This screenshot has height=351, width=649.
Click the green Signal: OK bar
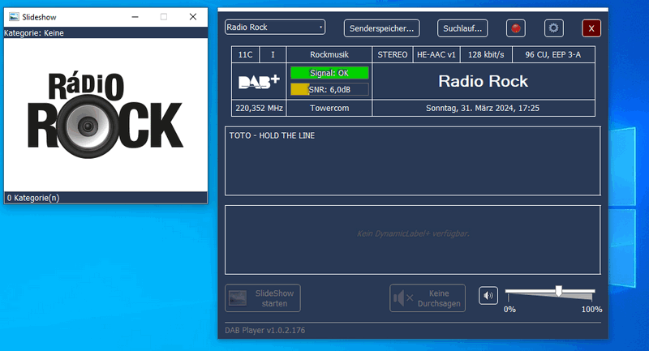click(329, 73)
